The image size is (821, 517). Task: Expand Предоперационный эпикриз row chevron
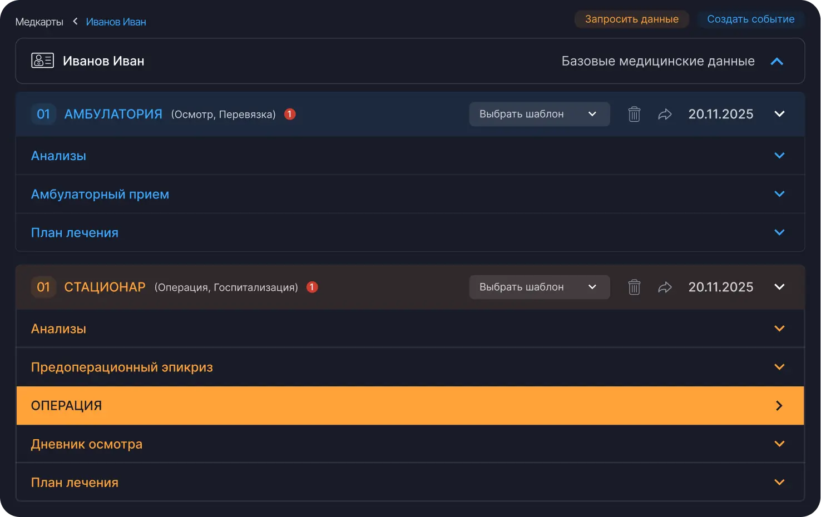click(x=779, y=367)
